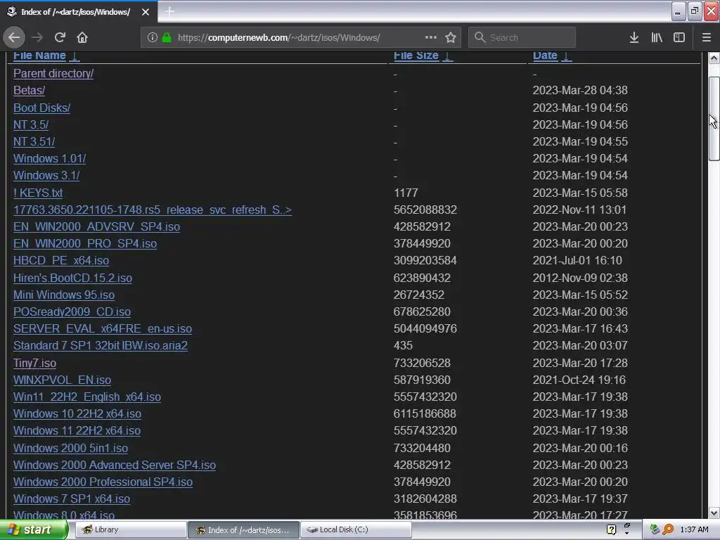Sort listing by File Size

pyautogui.click(x=416, y=56)
